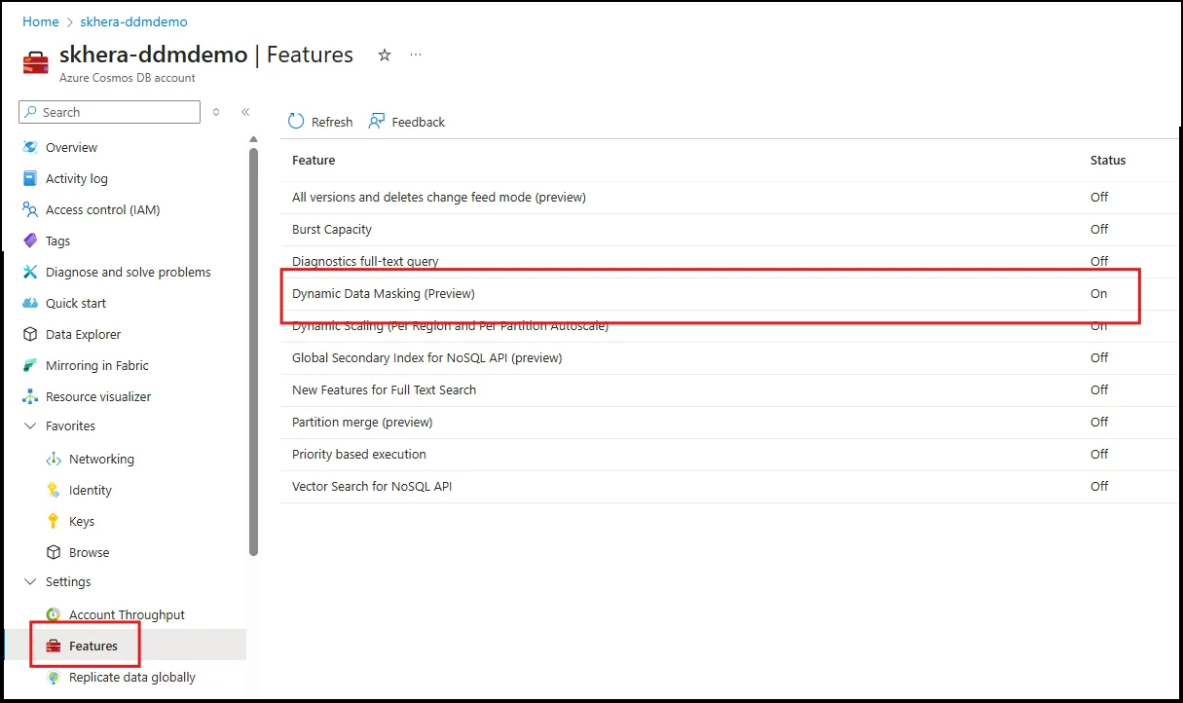Collapse the left sidebar panel
Screen dimensions: 1183x703
click(x=245, y=112)
